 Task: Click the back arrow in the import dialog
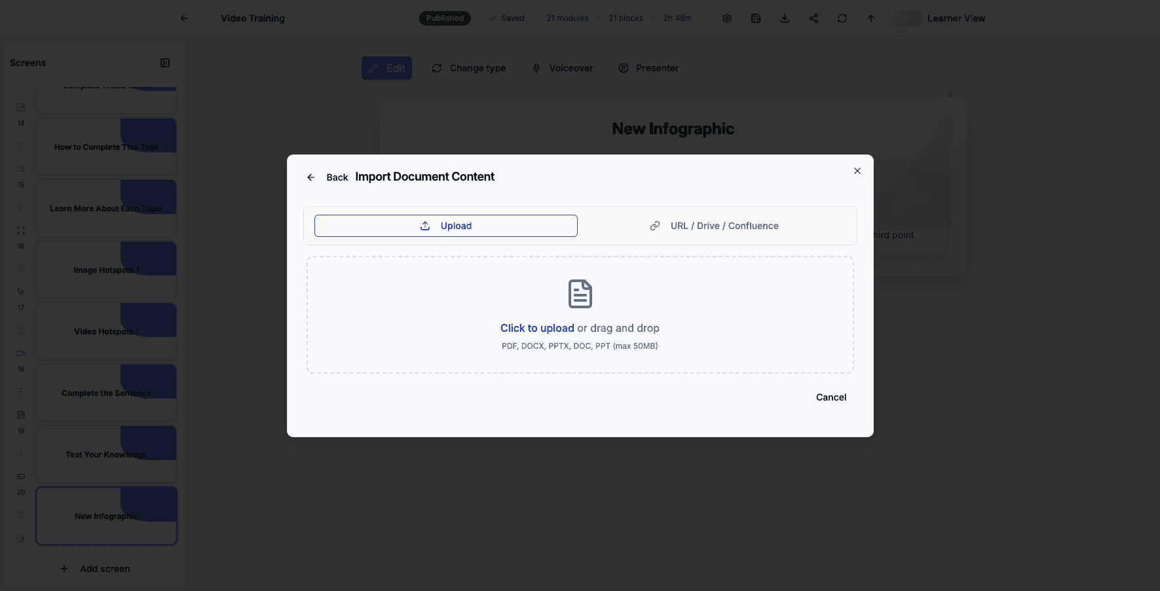pyautogui.click(x=311, y=177)
